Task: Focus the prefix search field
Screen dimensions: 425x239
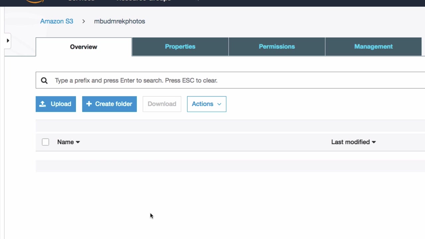Action: click(230, 80)
